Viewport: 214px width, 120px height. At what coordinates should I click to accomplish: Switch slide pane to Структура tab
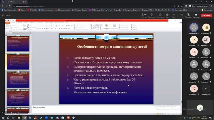(16, 33)
